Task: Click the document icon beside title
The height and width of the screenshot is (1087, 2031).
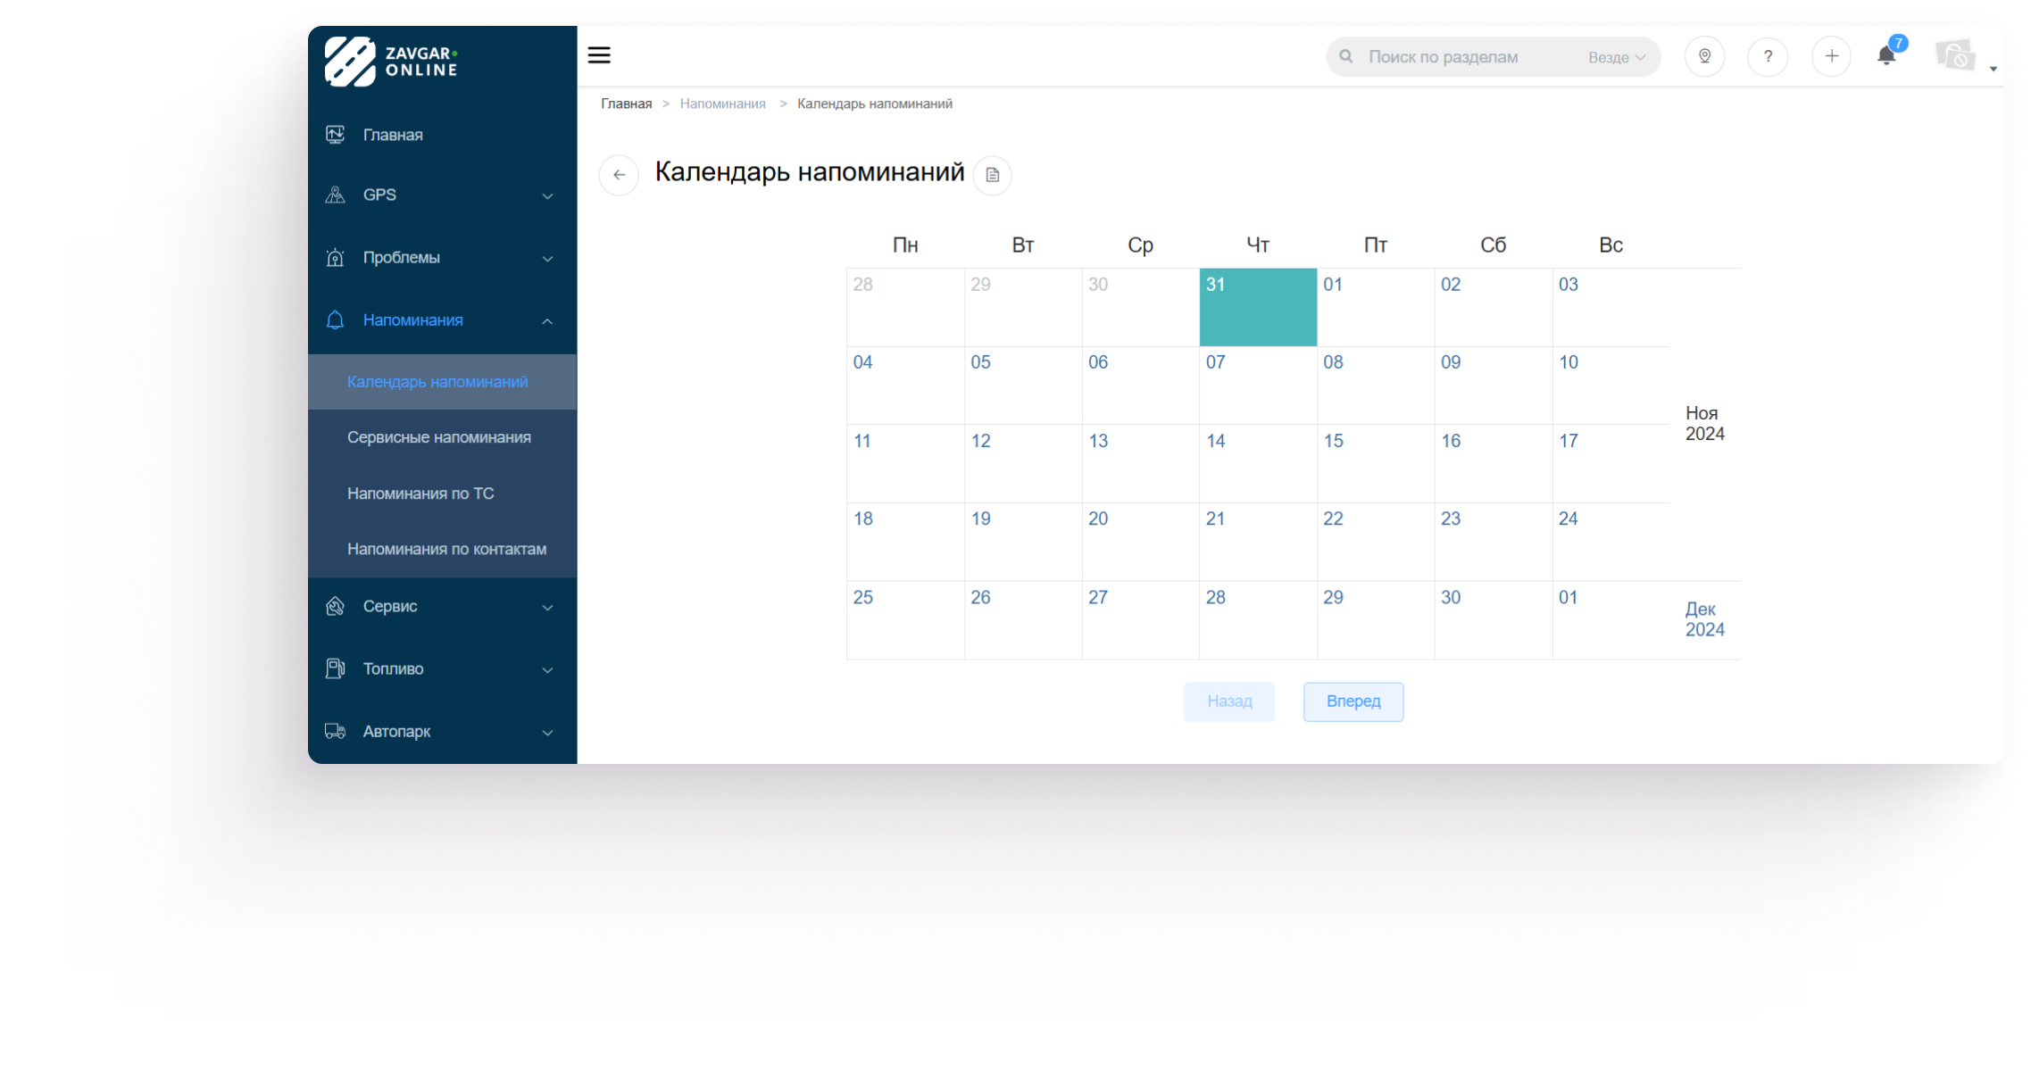Action: 992,175
